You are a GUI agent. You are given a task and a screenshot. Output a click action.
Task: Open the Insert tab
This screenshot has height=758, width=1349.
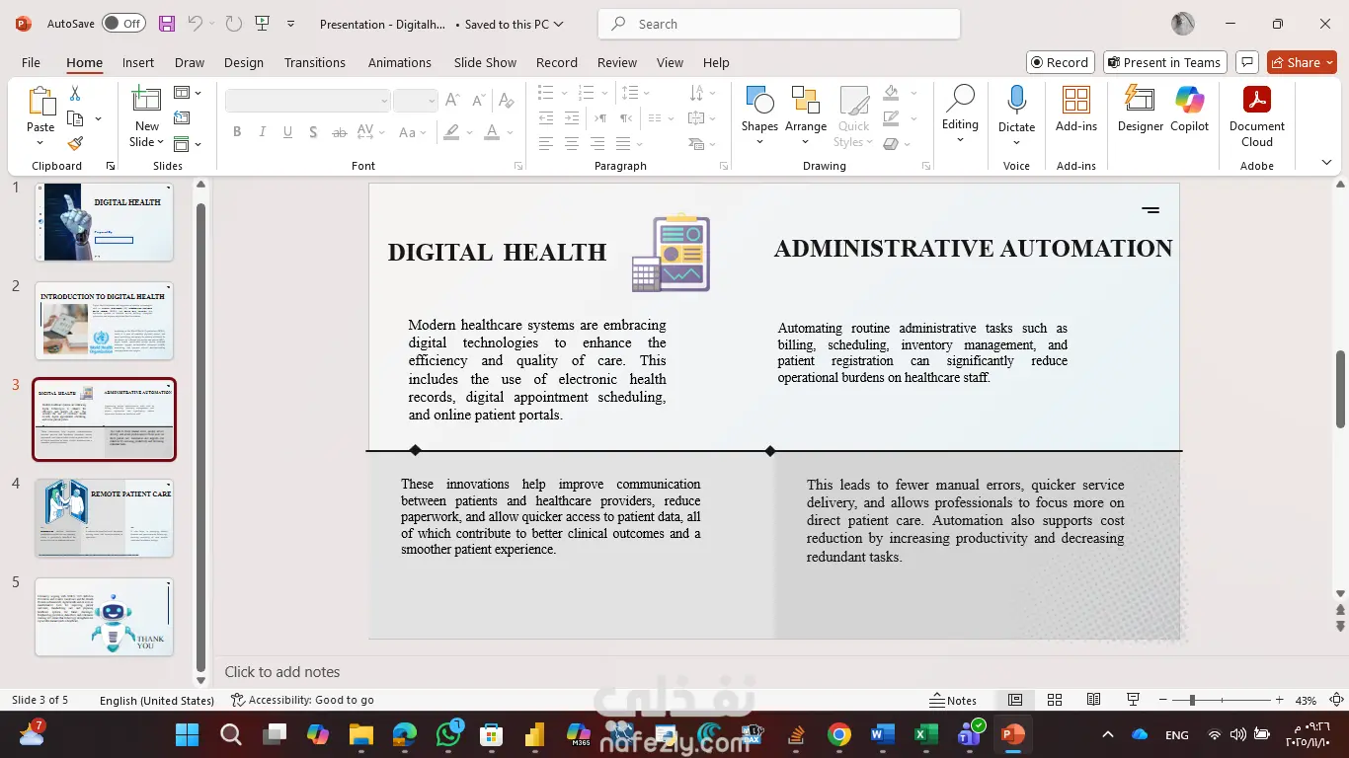(138, 62)
